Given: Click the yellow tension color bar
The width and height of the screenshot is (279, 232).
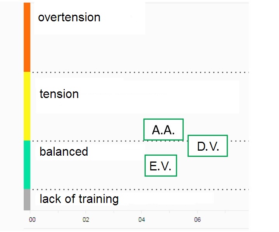Looking at the screenshot, I should 27,106.
